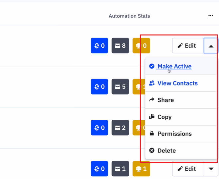Click the Edit button in the bottom row
Viewport: 219px width, 179px height.
click(187, 169)
